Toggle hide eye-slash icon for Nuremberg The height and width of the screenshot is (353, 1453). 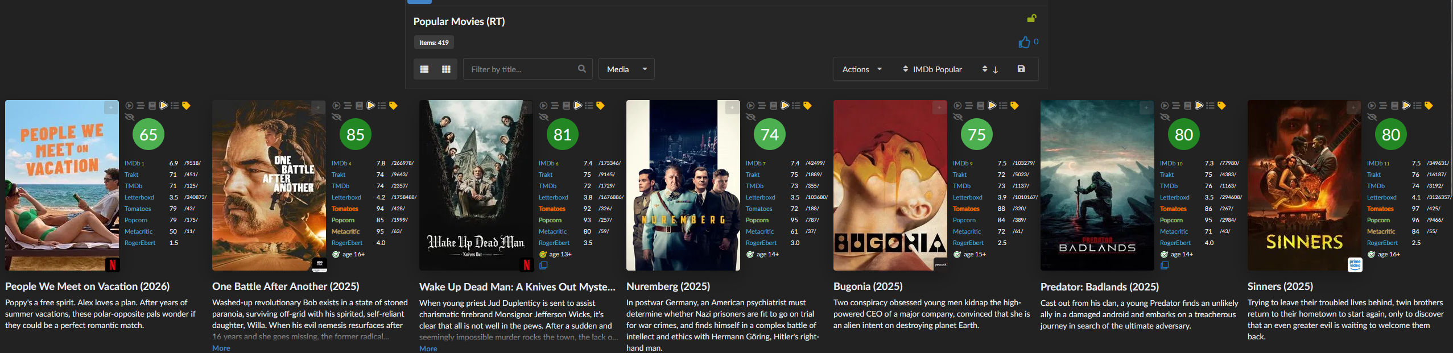coord(751,117)
